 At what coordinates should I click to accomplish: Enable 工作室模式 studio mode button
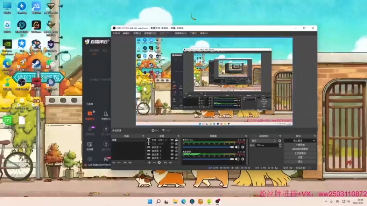pos(300,153)
